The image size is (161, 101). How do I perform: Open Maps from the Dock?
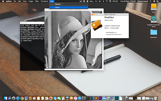point(47,98)
